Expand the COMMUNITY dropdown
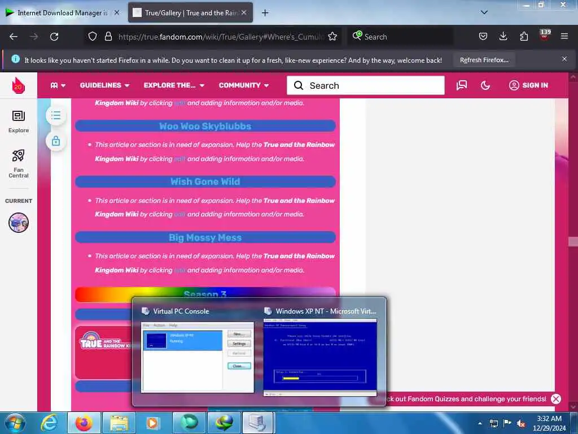The width and height of the screenshot is (578, 434). click(x=244, y=85)
